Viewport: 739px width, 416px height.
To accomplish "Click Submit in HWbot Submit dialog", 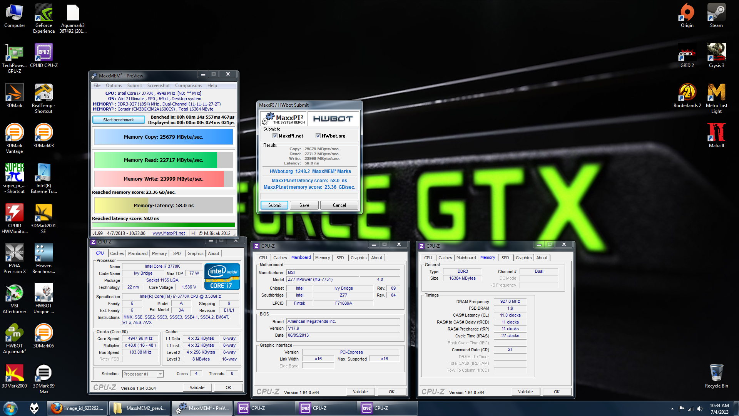I will pyautogui.click(x=274, y=205).
